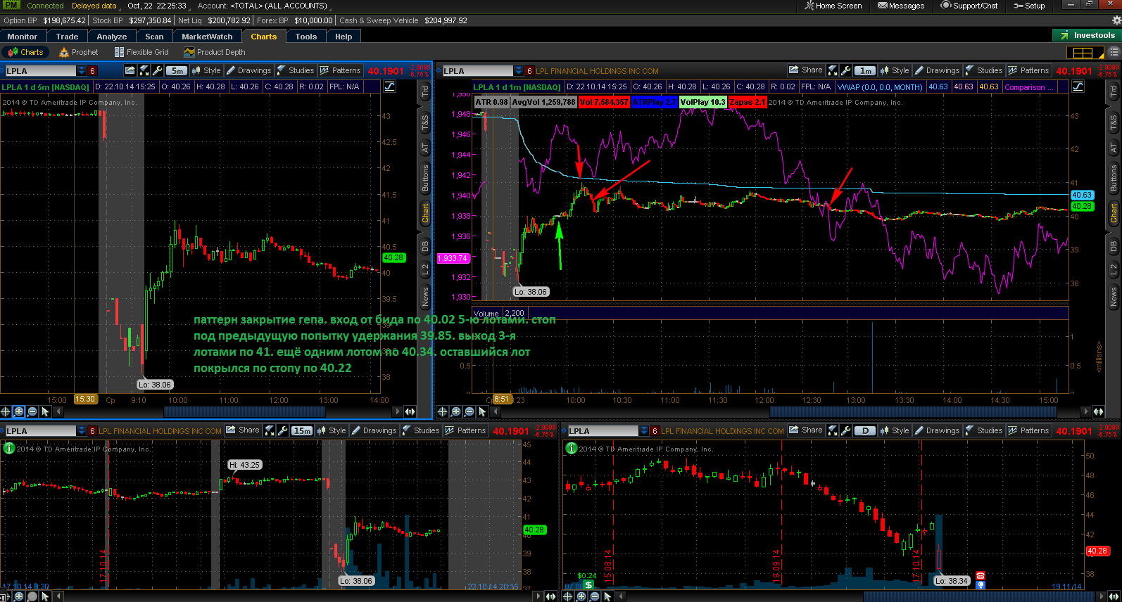Image resolution: width=1122 pixels, height=602 pixels.
Task: Click the LPLA symbol field in daily chart
Action: (603, 431)
